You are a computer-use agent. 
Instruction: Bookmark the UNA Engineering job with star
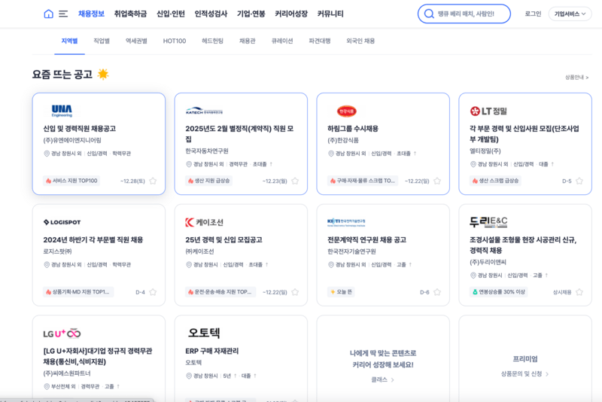[x=153, y=181]
